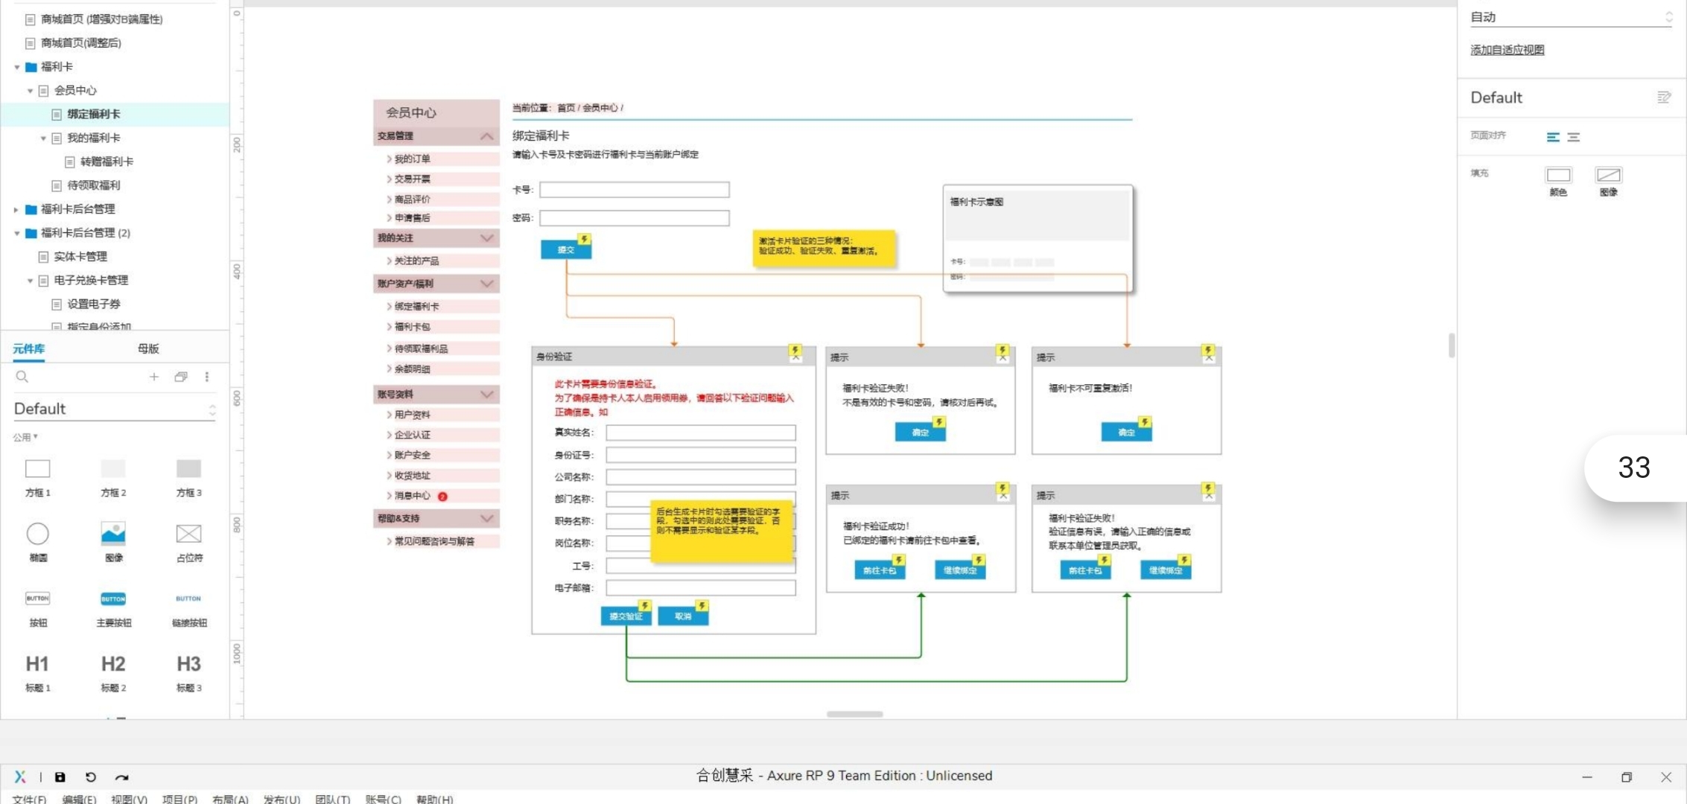1687x804 pixels.
Task: Expand the 我的关注 section chevron on canvas
Action: click(486, 238)
